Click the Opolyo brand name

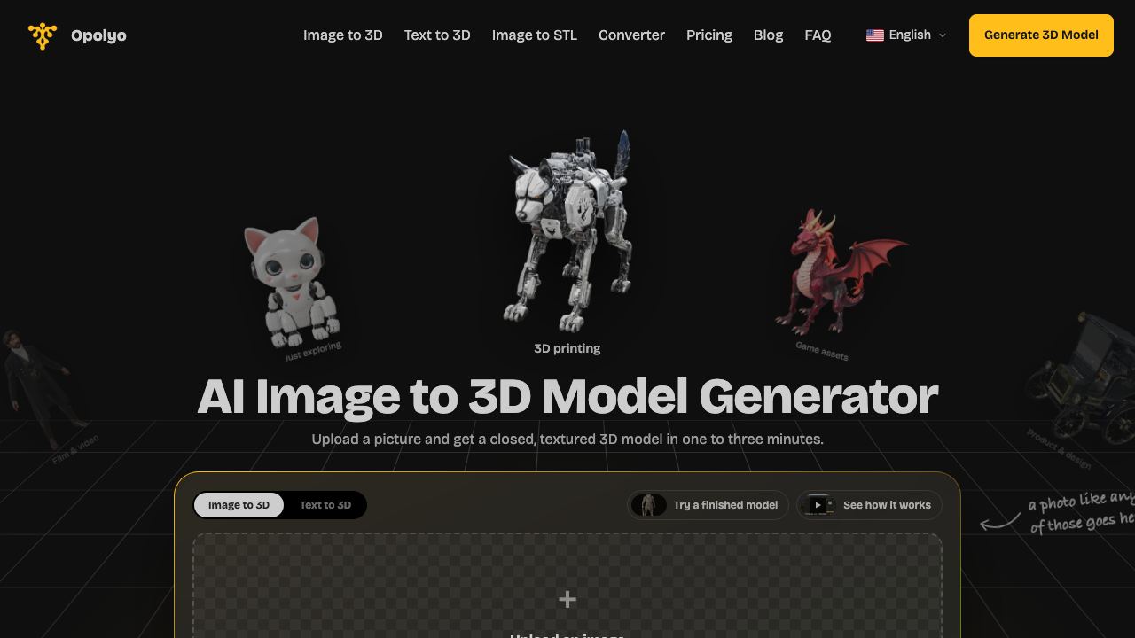(98, 35)
